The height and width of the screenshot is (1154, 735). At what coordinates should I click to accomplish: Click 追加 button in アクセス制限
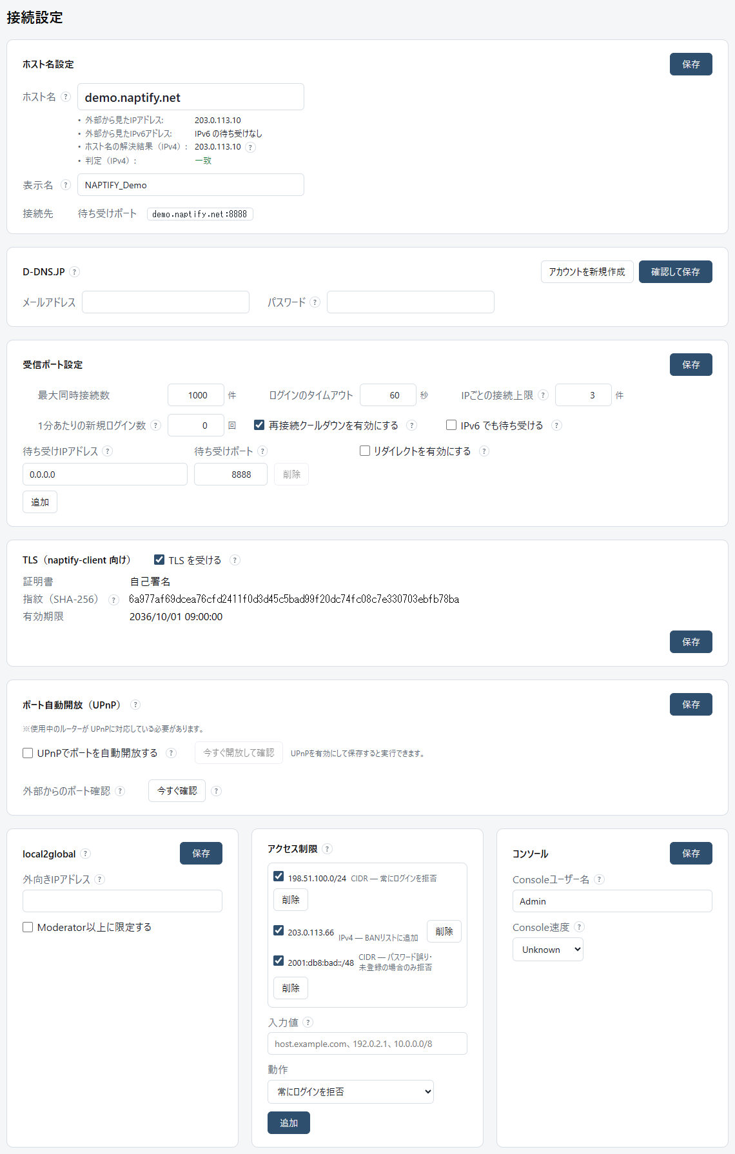point(289,1123)
